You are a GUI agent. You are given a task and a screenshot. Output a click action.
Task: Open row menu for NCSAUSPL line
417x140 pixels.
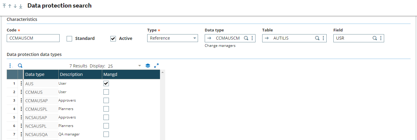(x=21, y=126)
